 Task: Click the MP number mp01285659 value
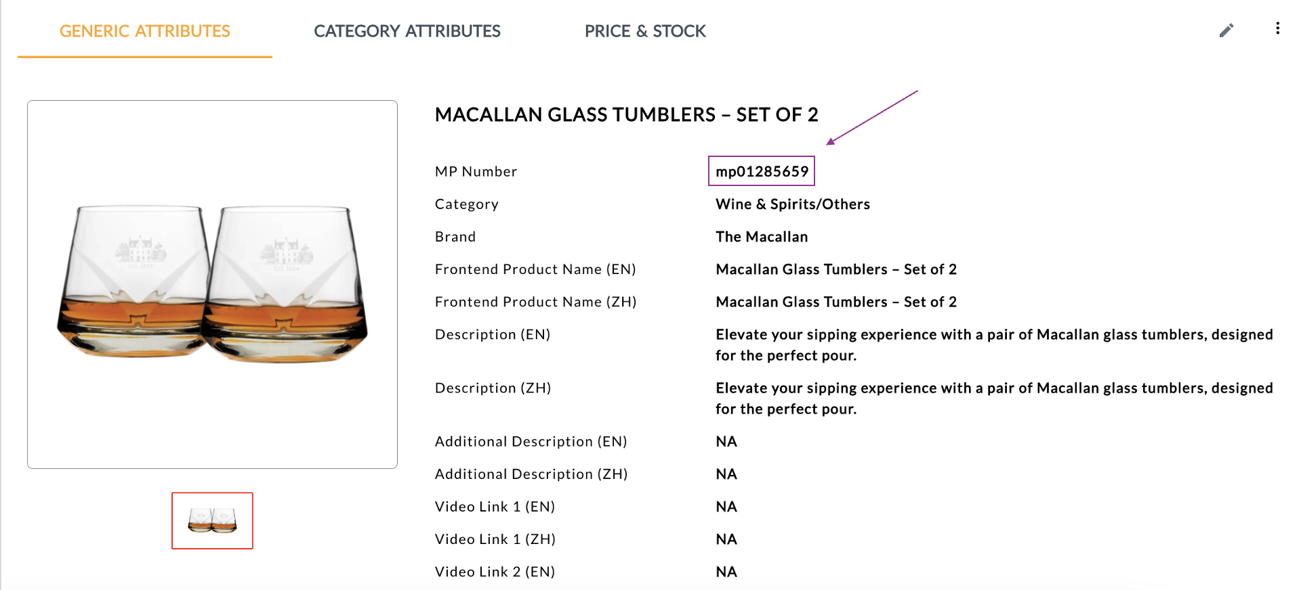tap(762, 171)
